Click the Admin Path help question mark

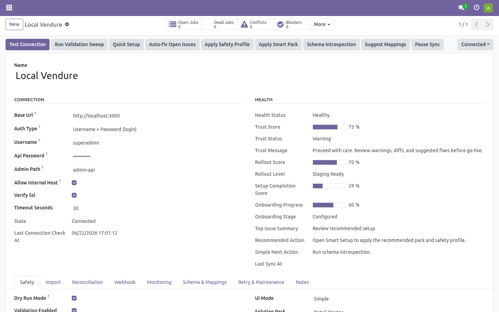pyautogui.click(x=42, y=167)
